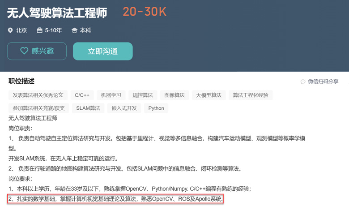Viewport: 349px width, 206px height.
Task: Click the 岗位职责: line
Action: 21,128
